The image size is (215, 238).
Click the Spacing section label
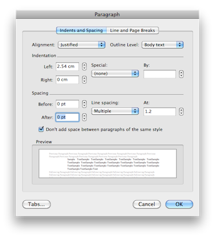pyautogui.click(x=40, y=93)
